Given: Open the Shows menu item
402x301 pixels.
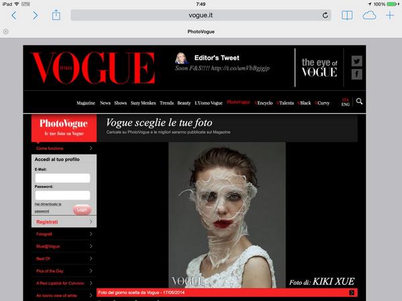Looking at the screenshot, I should [121, 103].
